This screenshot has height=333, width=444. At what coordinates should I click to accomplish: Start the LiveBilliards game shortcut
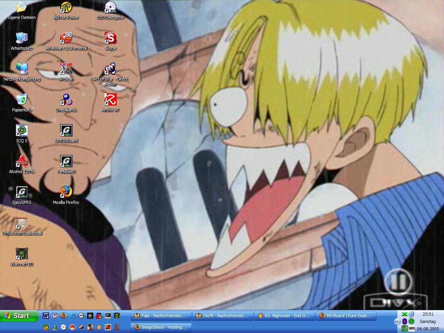point(66,103)
